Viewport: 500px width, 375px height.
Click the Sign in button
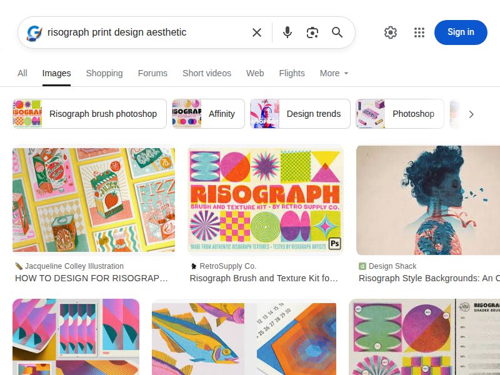(x=461, y=32)
